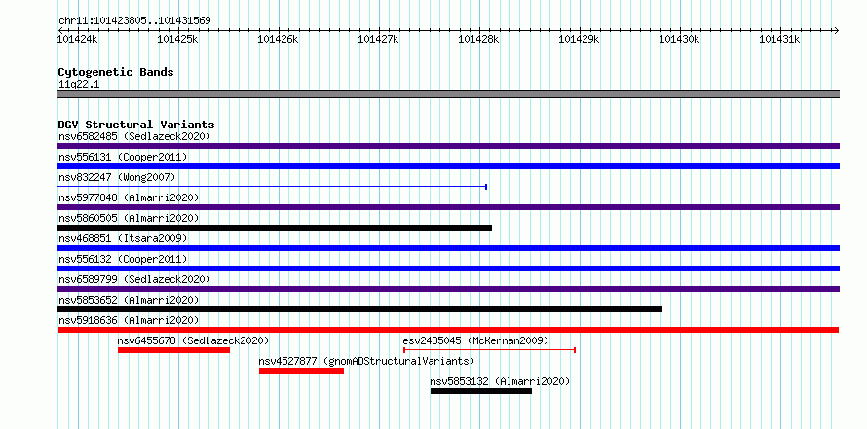Viewport: 867px width, 429px height.
Task: Click ruler position 101431k
Action: click(779, 39)
